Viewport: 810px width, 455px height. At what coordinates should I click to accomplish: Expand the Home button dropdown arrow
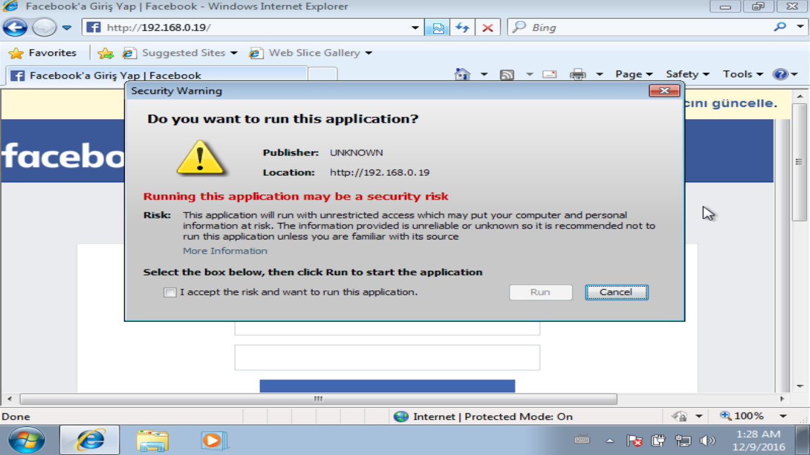pos(484,74)
